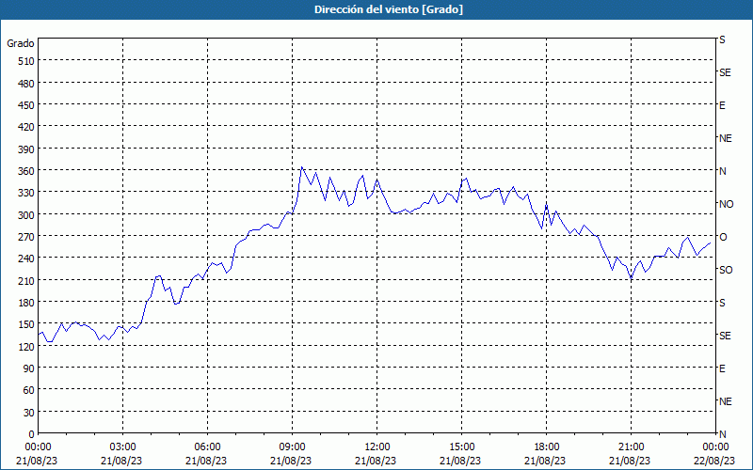Click the 21:00 time axis label
Screen dimensions: 753x470
(x=631, y=447)
